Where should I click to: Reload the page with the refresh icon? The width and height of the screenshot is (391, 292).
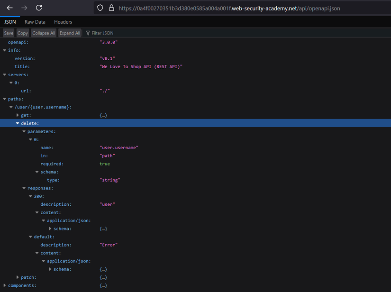[x=39, y=8]
